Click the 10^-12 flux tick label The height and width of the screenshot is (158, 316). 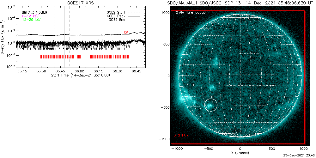(x=10, y=66)
